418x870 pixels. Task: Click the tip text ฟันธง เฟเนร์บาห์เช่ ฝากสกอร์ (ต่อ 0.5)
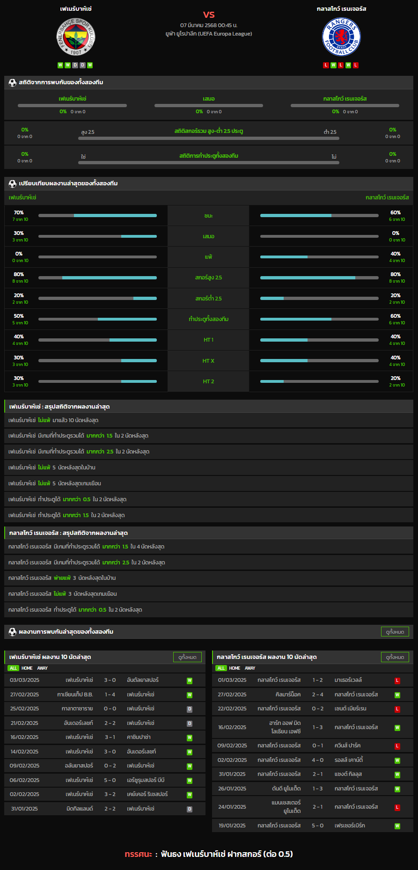click(227, 854)
